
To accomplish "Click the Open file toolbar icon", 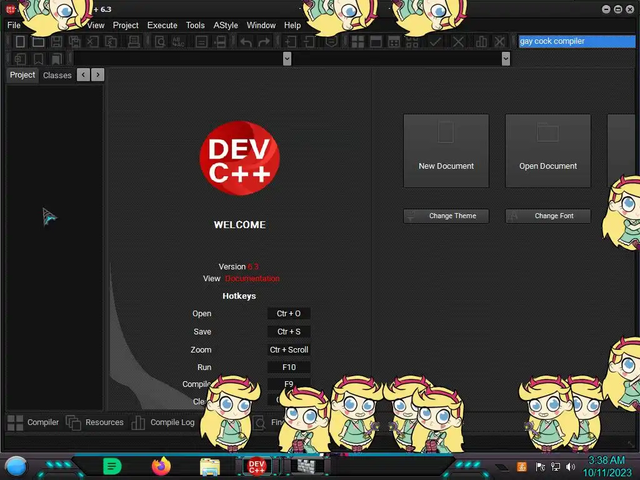I will coord(38,41).
